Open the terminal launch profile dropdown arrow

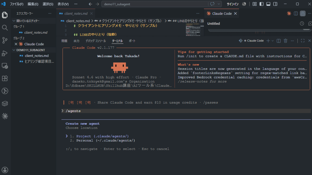click(x=273, y=41)
